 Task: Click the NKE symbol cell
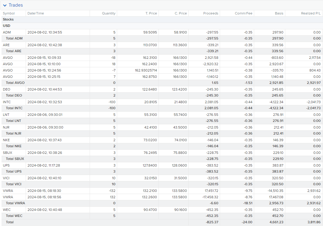tap(6, 140)
